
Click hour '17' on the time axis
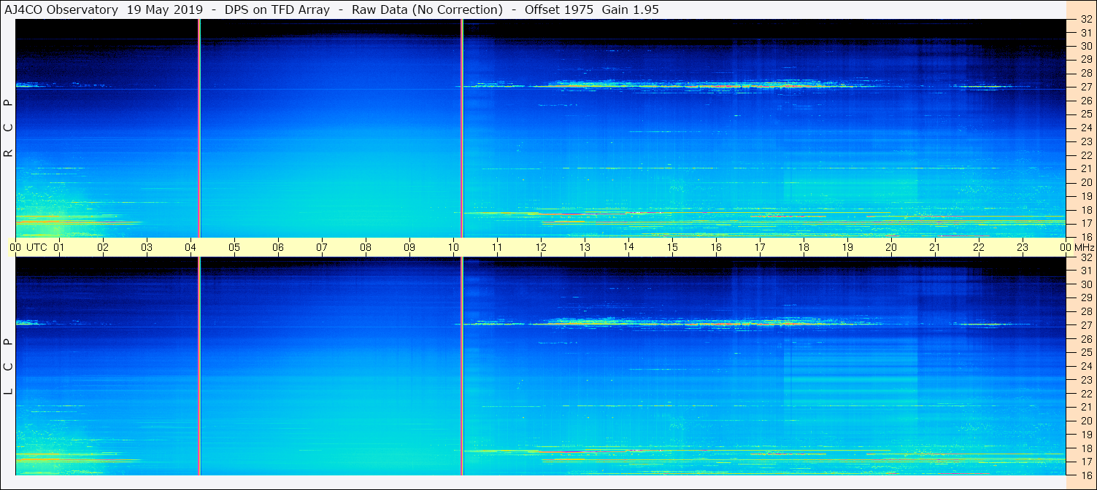click(x=760, y=248)
